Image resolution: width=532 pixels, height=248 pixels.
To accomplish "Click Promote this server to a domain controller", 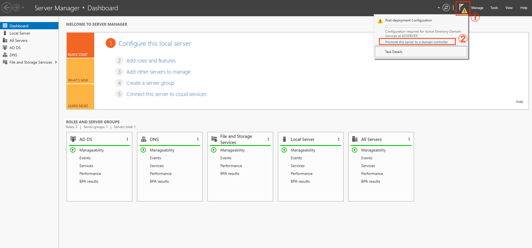I will [417, 42].
